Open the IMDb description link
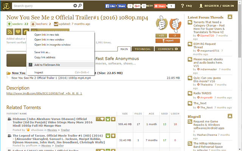 tap(44, 93)
